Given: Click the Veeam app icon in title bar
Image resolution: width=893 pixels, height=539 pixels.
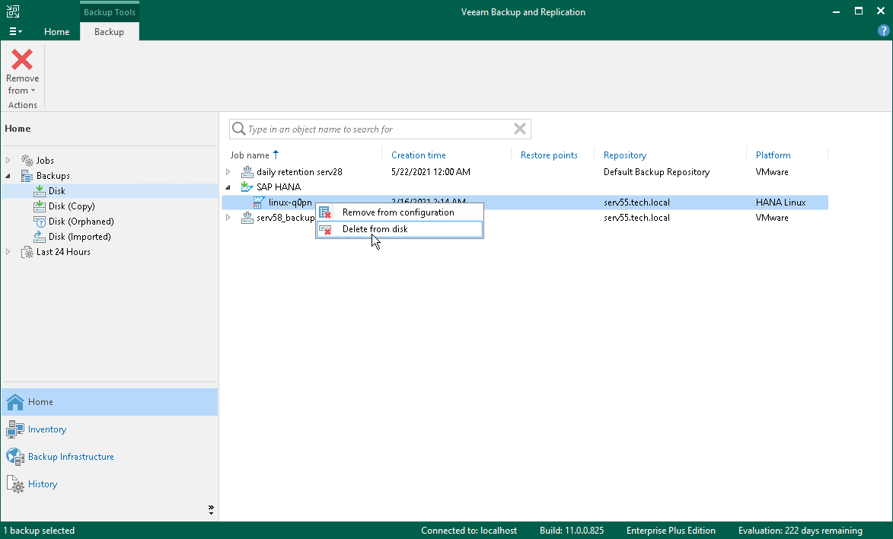Looking at the screenshot, I should 12,11.
